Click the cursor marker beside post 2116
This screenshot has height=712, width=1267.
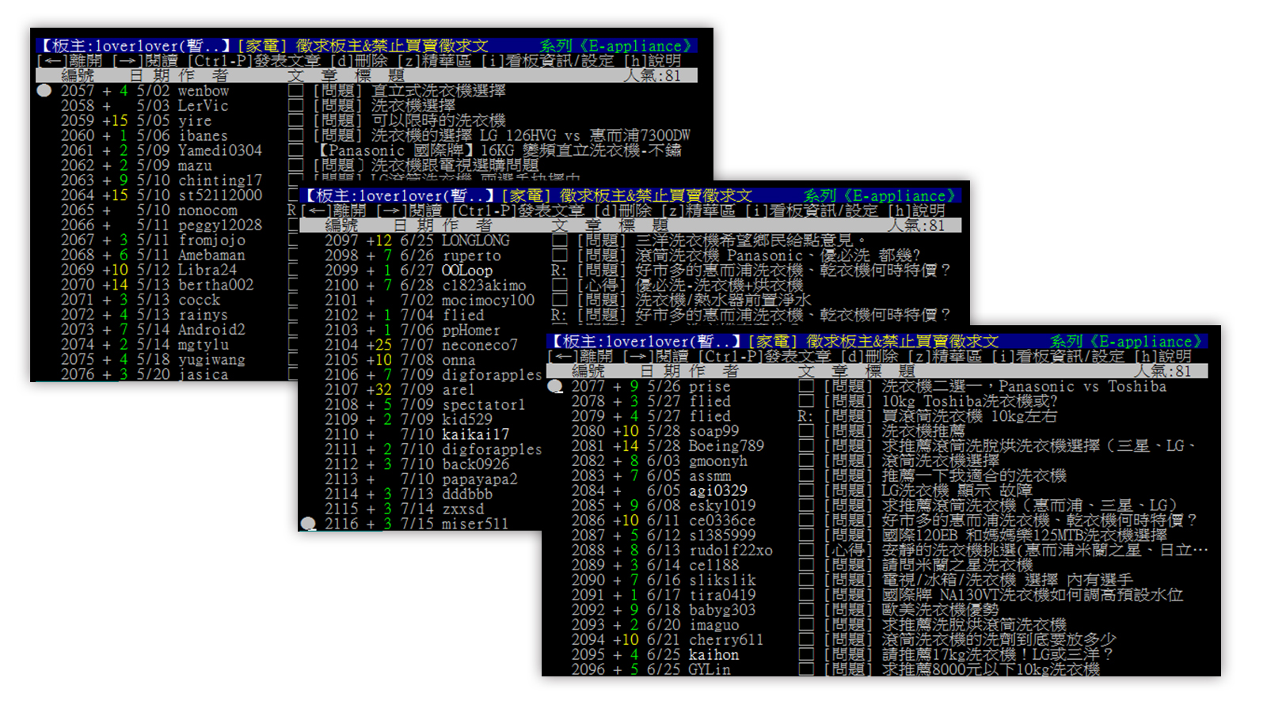point(308,524)
